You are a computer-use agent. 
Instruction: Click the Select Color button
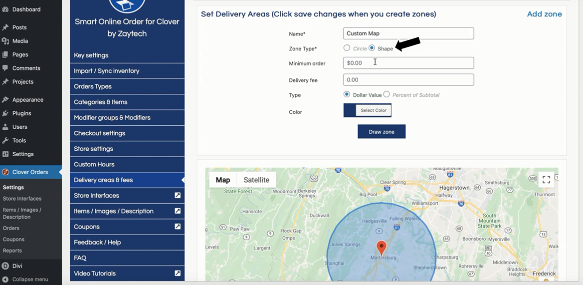click(x=374, y=110)
